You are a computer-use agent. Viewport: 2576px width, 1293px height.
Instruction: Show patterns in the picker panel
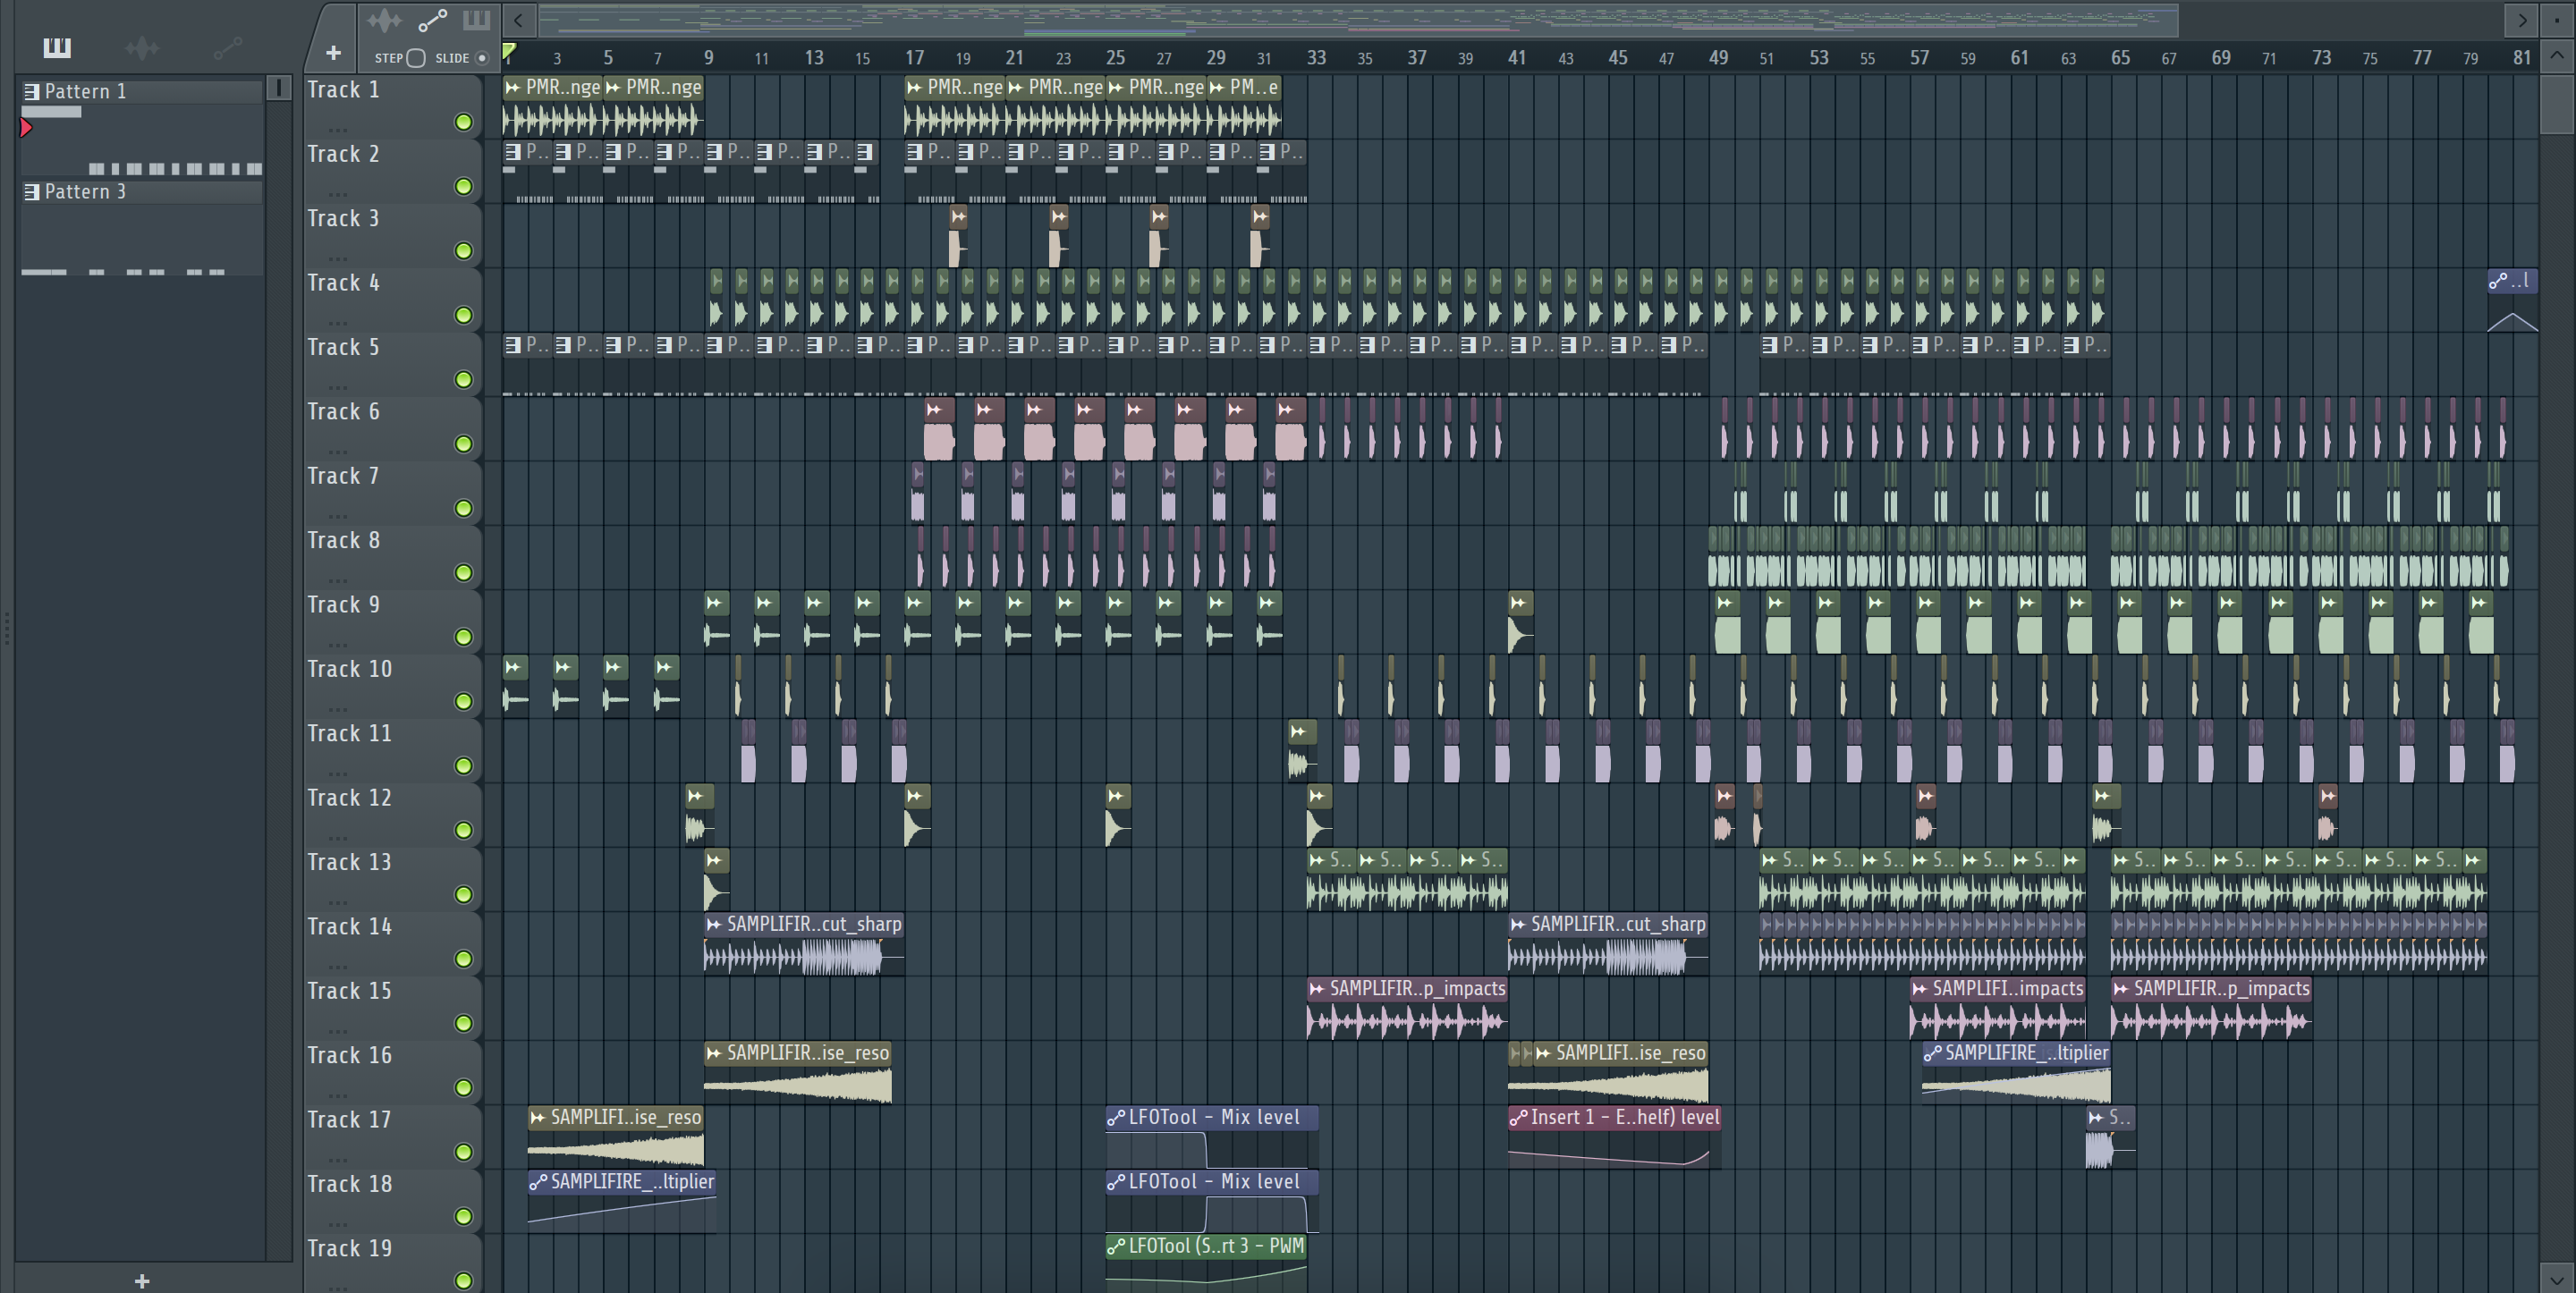pos(57,47)
